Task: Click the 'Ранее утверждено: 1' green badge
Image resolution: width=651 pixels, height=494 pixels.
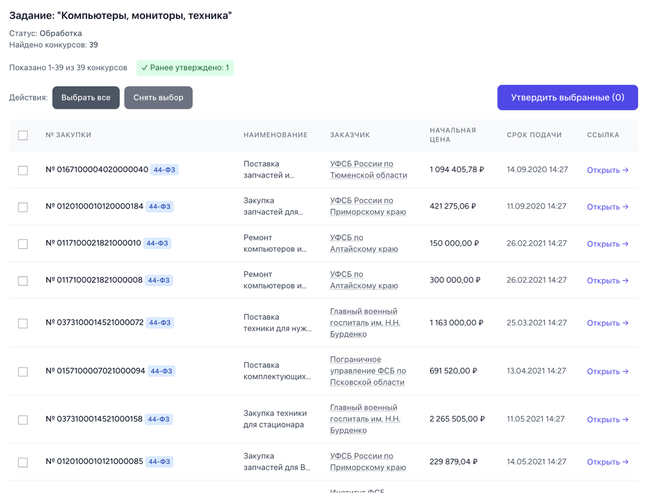Action: [x=185, y=68]
